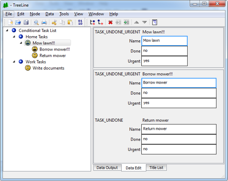Viewport: 228px width, 181px height.
Task: Open the Data menu
Action: pyautogui.click(x=49, y=14)
